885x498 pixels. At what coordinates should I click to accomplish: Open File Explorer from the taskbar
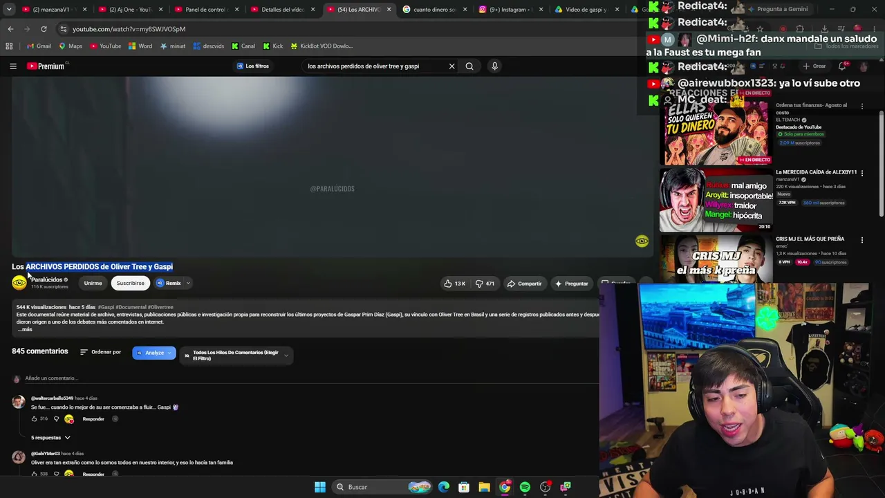coord(484,487)
